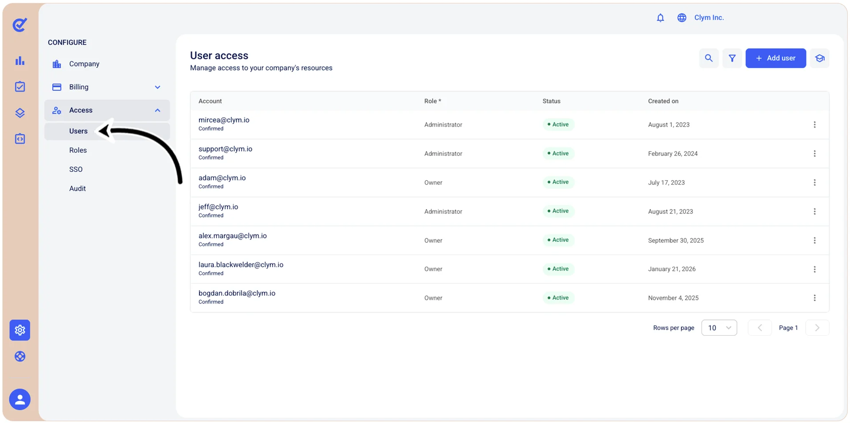This screenshot has width=850, height=423.
Task: Open the help lifebuoy sidebar icon
Action: point(20,356)
